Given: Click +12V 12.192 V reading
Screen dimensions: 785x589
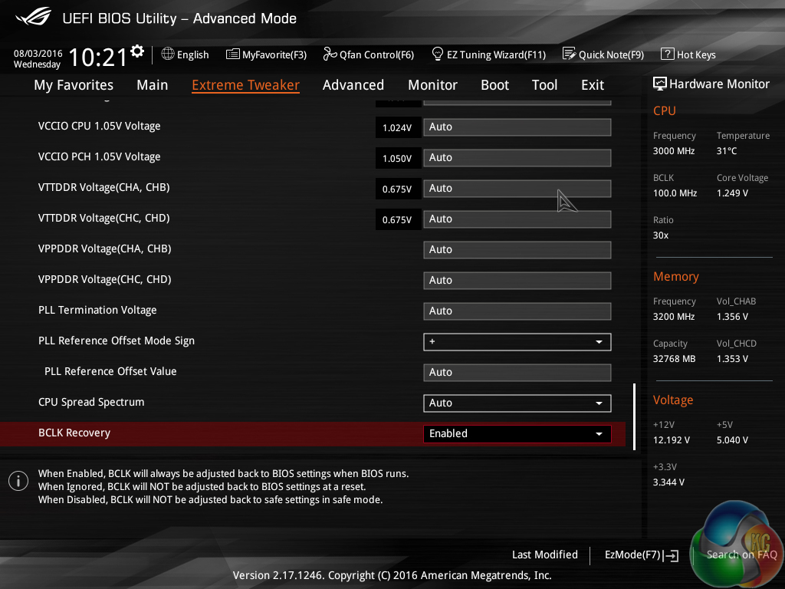Looking at the screenshot, I should pyautogui.click(x=672, y=439).
